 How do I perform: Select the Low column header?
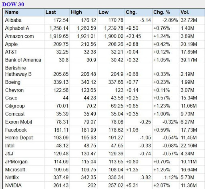click(103, 12)
